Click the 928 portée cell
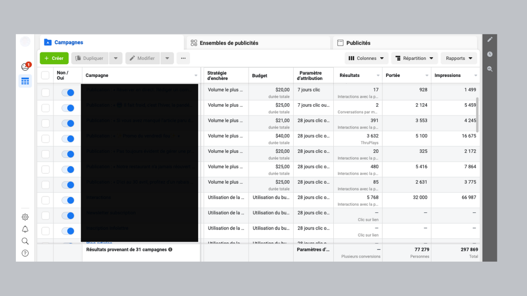Screen dimensions: 527x296 tap(407, 92)
